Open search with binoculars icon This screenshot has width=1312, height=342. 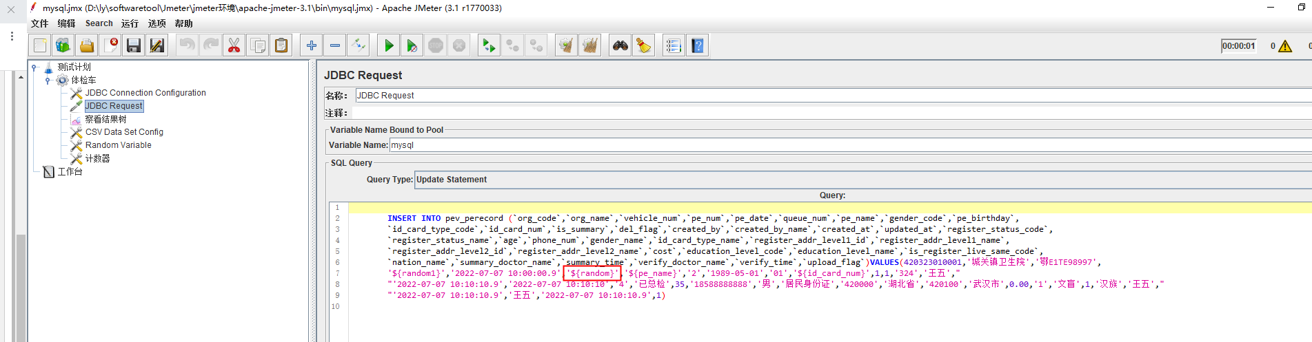click(620, 45)
